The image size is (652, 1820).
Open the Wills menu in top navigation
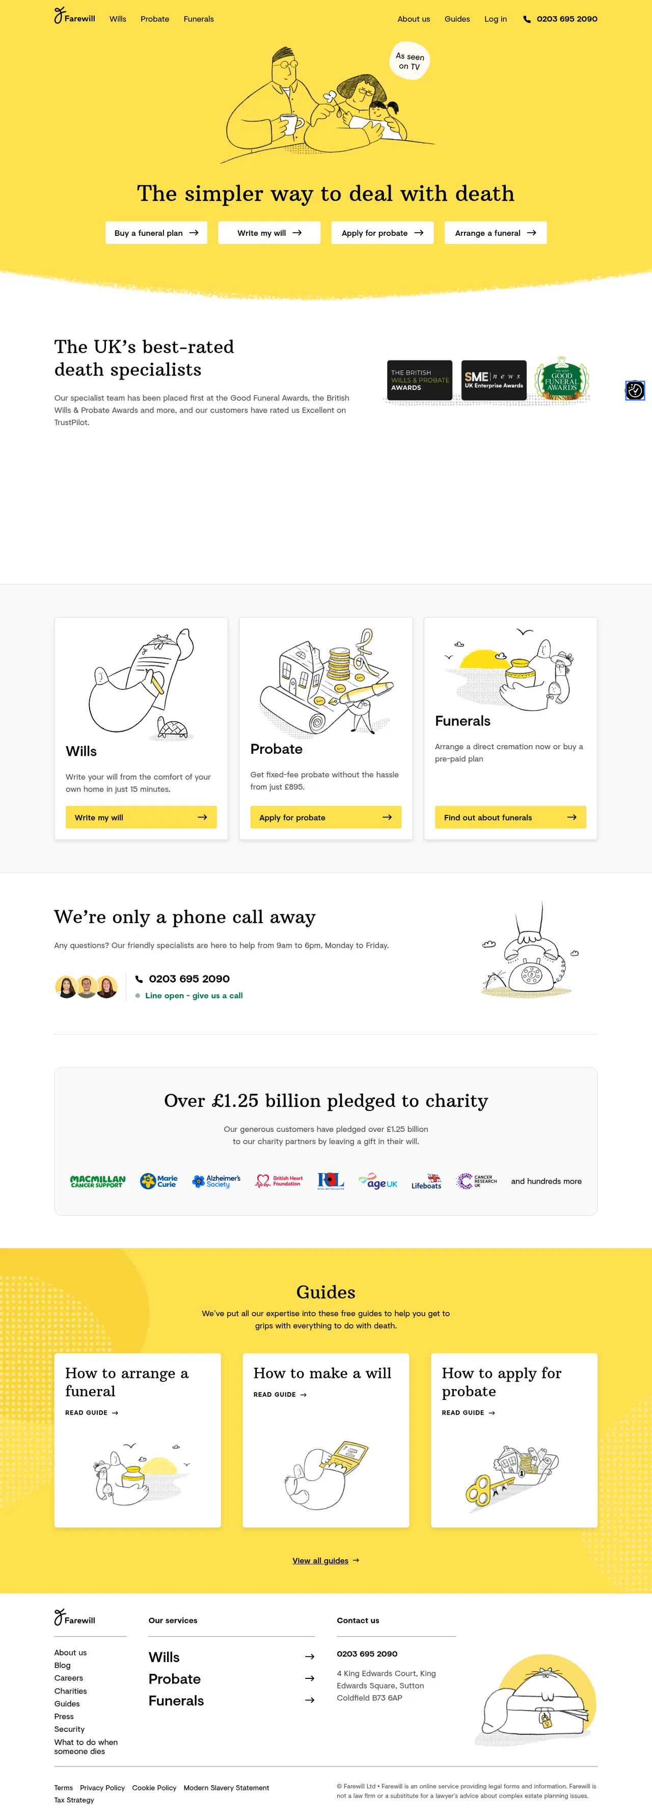118,19
